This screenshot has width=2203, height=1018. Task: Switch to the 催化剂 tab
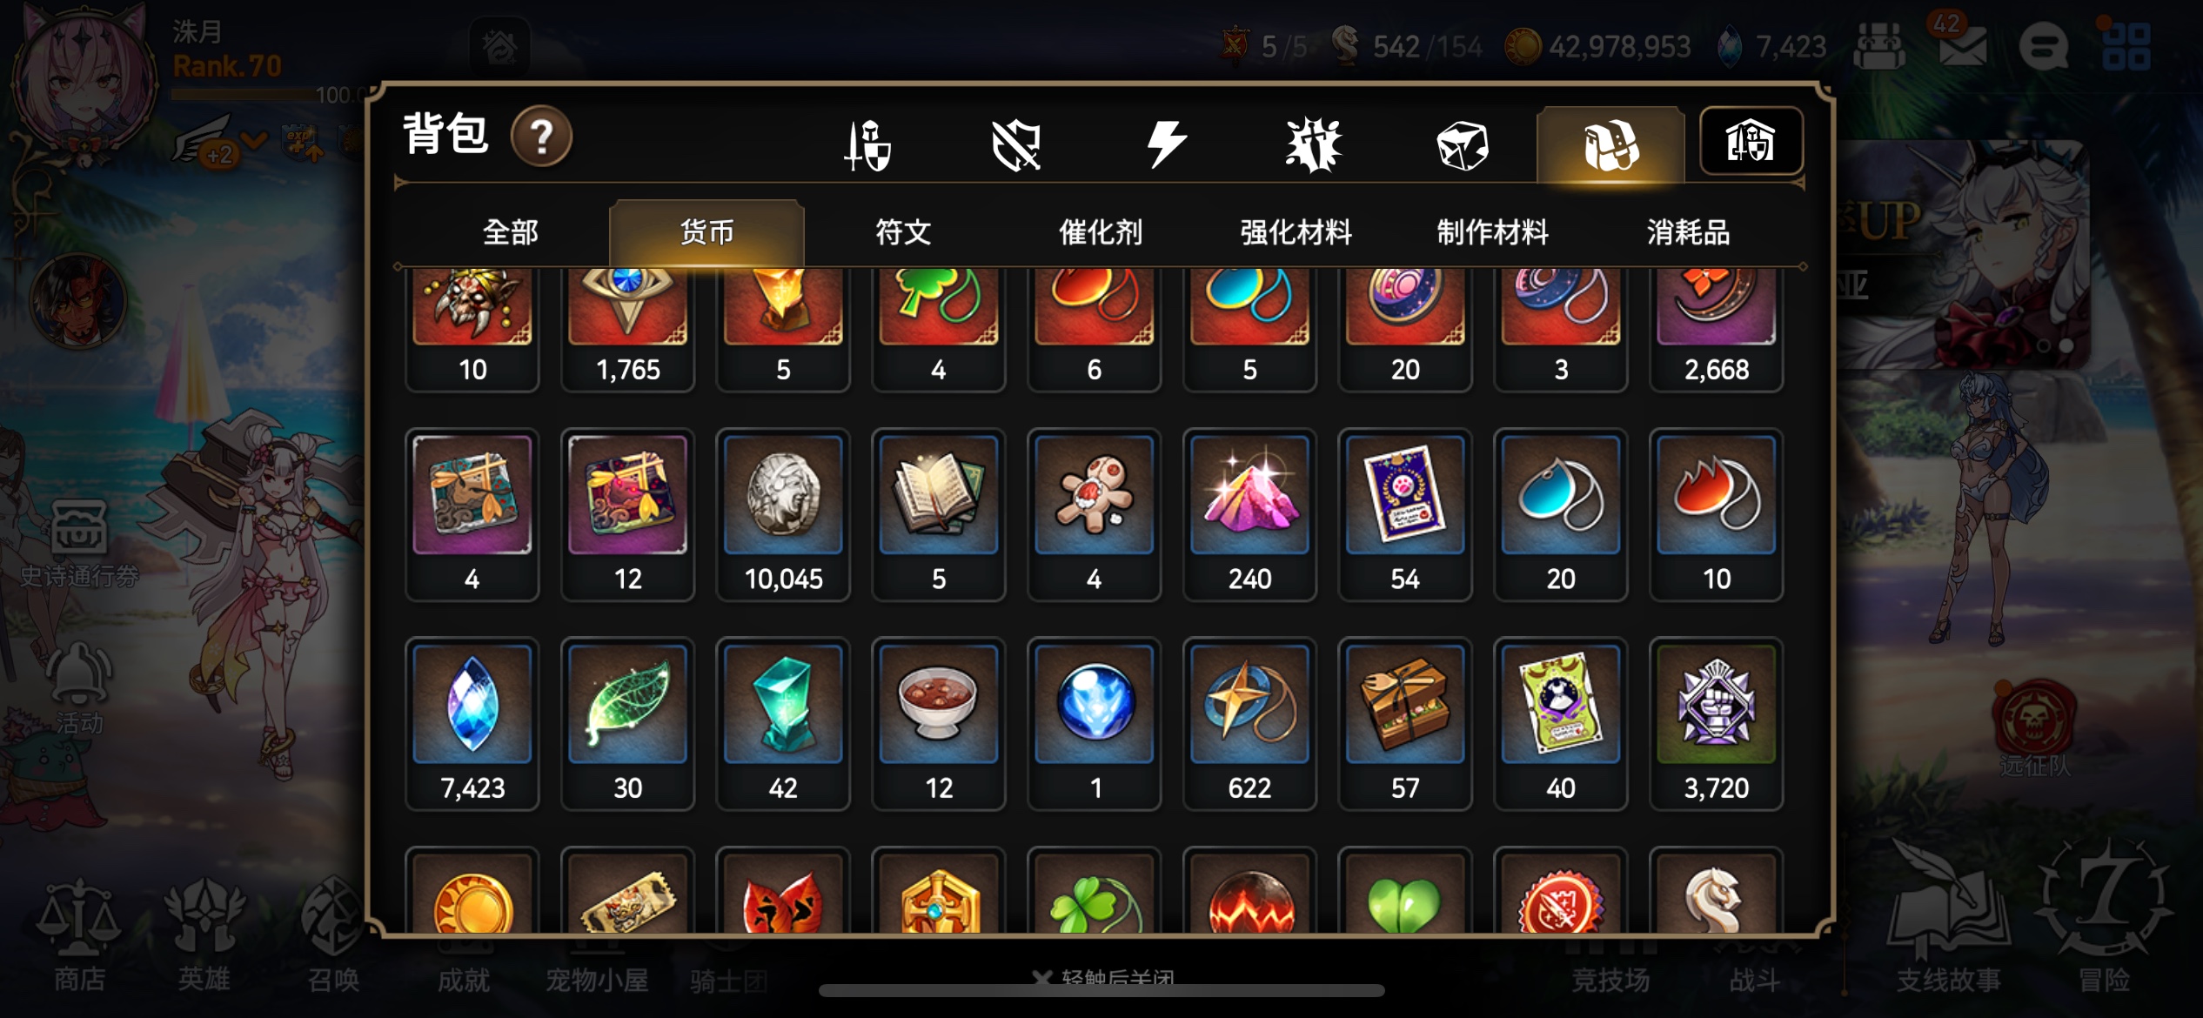click(x=1100, y=232)
